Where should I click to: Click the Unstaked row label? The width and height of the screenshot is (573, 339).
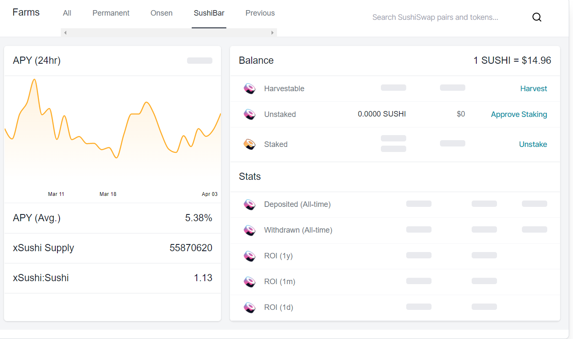coord(280,114)
